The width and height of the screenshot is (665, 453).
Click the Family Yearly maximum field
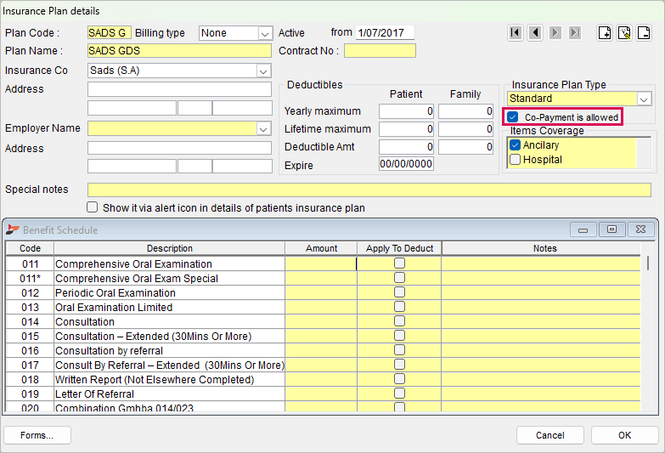pyautogui.click(x=465, y=111)
